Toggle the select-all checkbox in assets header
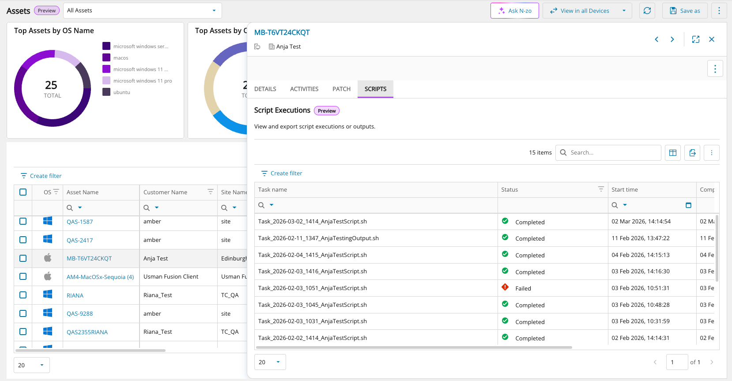The height and width of the screenshot is (381, 732). click(x=23, y=192)
